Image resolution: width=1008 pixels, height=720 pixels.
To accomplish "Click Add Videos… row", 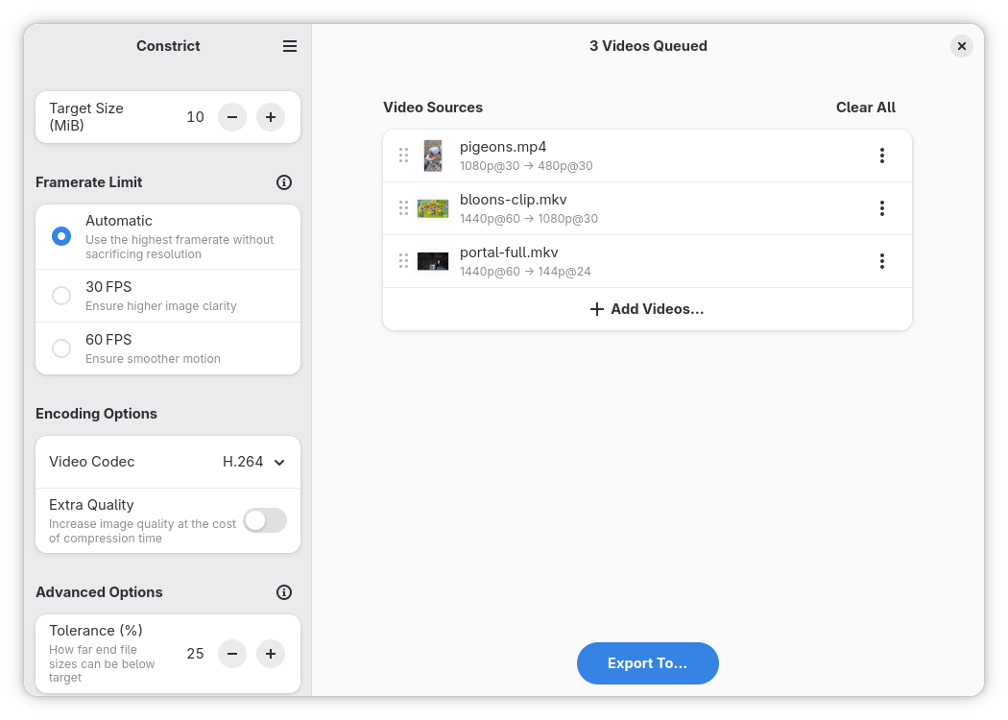I will click(x=647, y=309).
